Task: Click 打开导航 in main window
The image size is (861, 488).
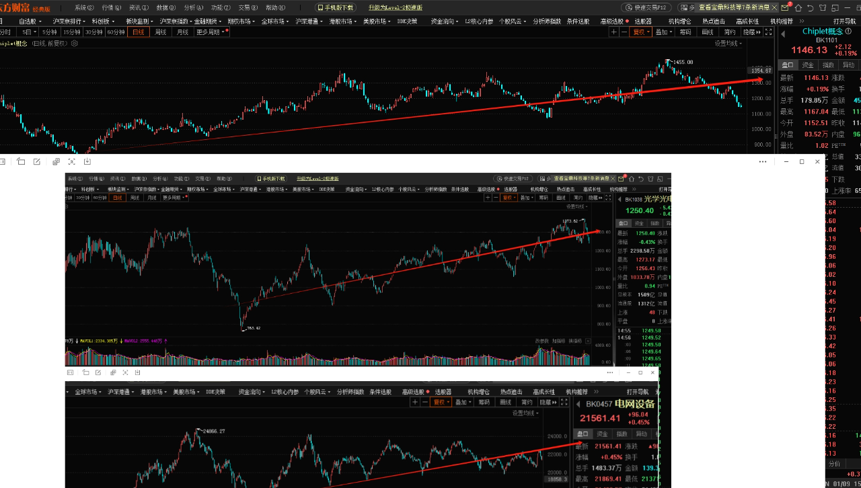Action: click(845, 21)
